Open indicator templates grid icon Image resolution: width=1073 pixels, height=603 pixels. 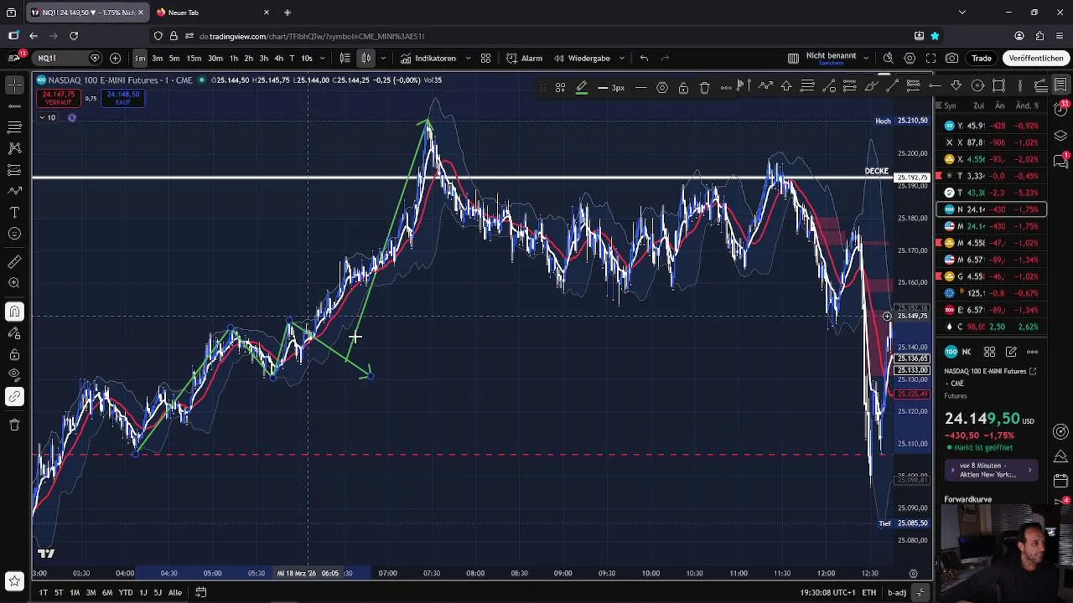[x=485, y=58]
